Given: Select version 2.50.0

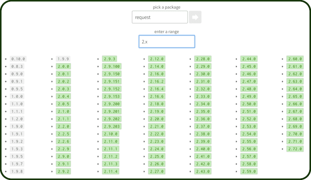Looking at the screenshot, I should pos(249,104).
